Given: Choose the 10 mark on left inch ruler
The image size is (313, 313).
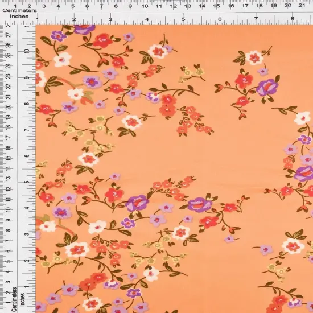Looking at the screenshot, I should pos(27,51).
